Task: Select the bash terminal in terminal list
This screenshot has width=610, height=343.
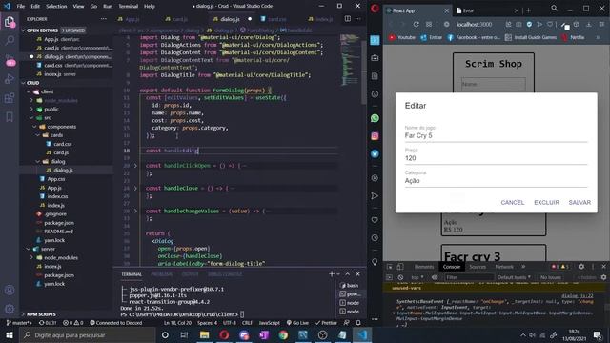Action: tap(350, 286)
